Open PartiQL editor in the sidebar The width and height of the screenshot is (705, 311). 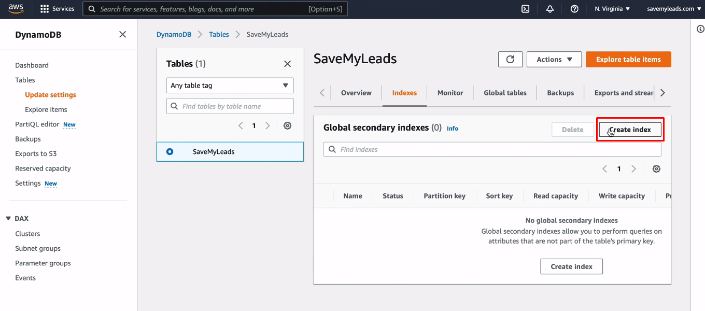[37, 124]
